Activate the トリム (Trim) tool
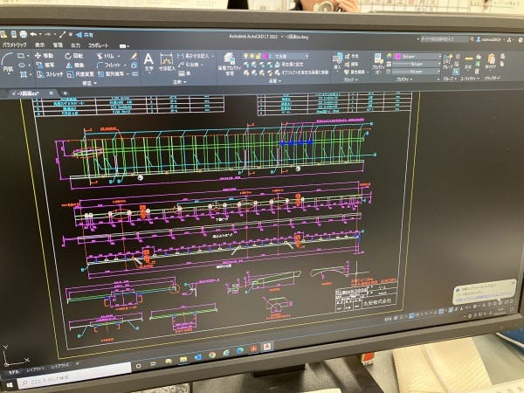 [109, 55]
